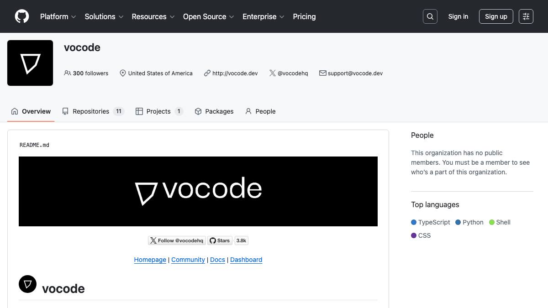
Task: Switch to the Repositories tab
Action: (x=93, y=111)
